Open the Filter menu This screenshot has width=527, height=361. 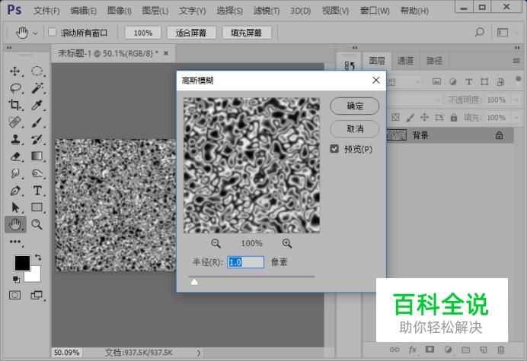[x=267, y=11]
